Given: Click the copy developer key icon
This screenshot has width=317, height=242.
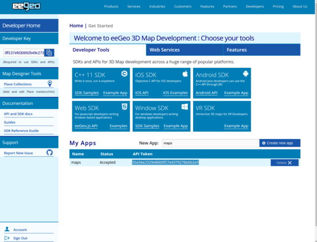Looking at the screenshot, I should [50, 52].
